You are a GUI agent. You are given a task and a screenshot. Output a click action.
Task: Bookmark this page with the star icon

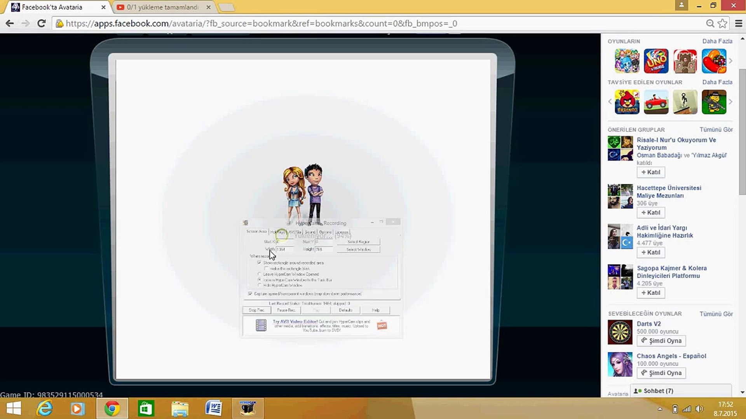pos(723,23)
